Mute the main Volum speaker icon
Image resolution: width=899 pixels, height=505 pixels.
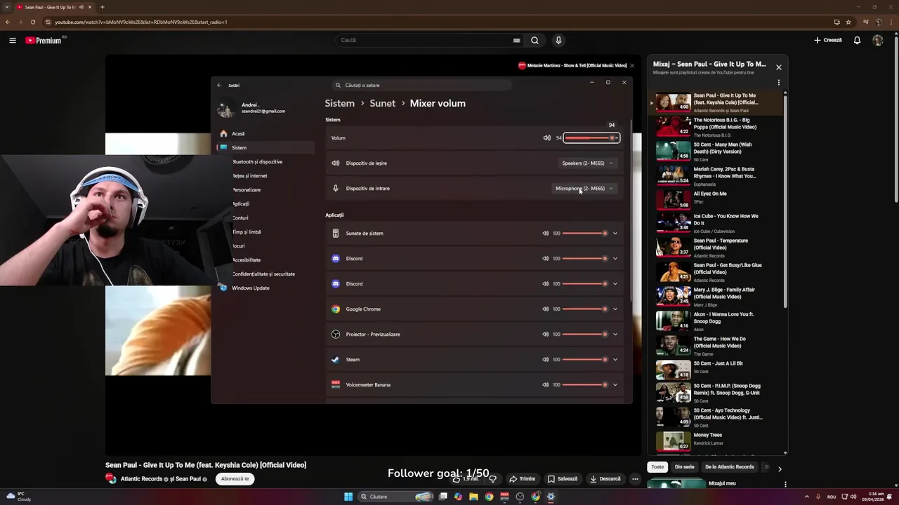coord(546,138)
